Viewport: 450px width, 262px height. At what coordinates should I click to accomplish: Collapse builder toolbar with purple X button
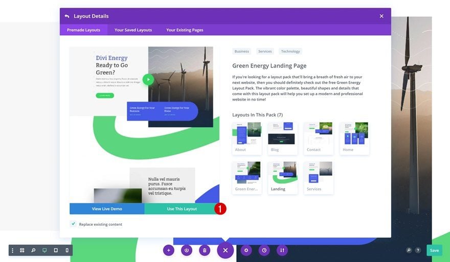(x=226, y=250)
